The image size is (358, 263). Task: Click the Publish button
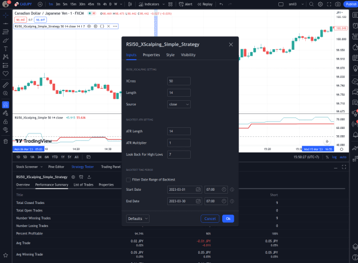[351, 4]
